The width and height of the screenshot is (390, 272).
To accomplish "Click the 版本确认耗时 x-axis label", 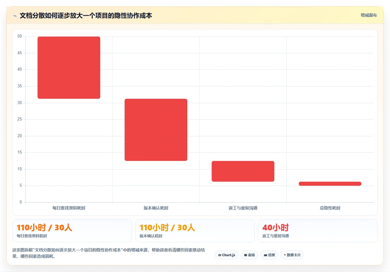I will pos(156,208).
